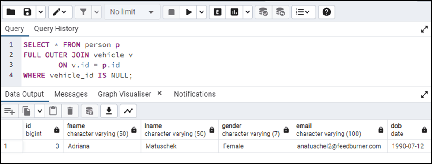432x164 pixels.
Task: Click the cell containing Matuschek
Action: pyautogui.click(x=180, y=146)
